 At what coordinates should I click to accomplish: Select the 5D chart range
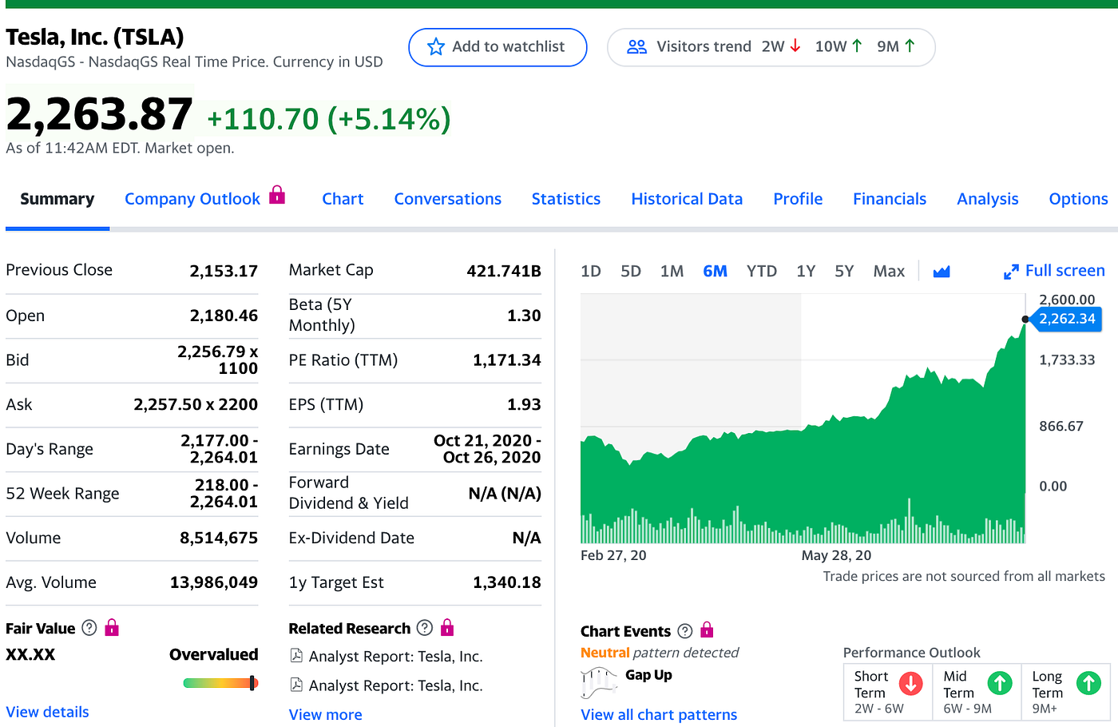631,272
